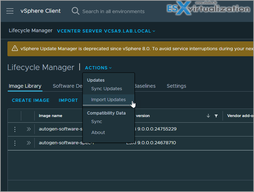The image size is (254, 192).
Task: Select Sync Updates from Actions menu
Action: coord(106,88)
